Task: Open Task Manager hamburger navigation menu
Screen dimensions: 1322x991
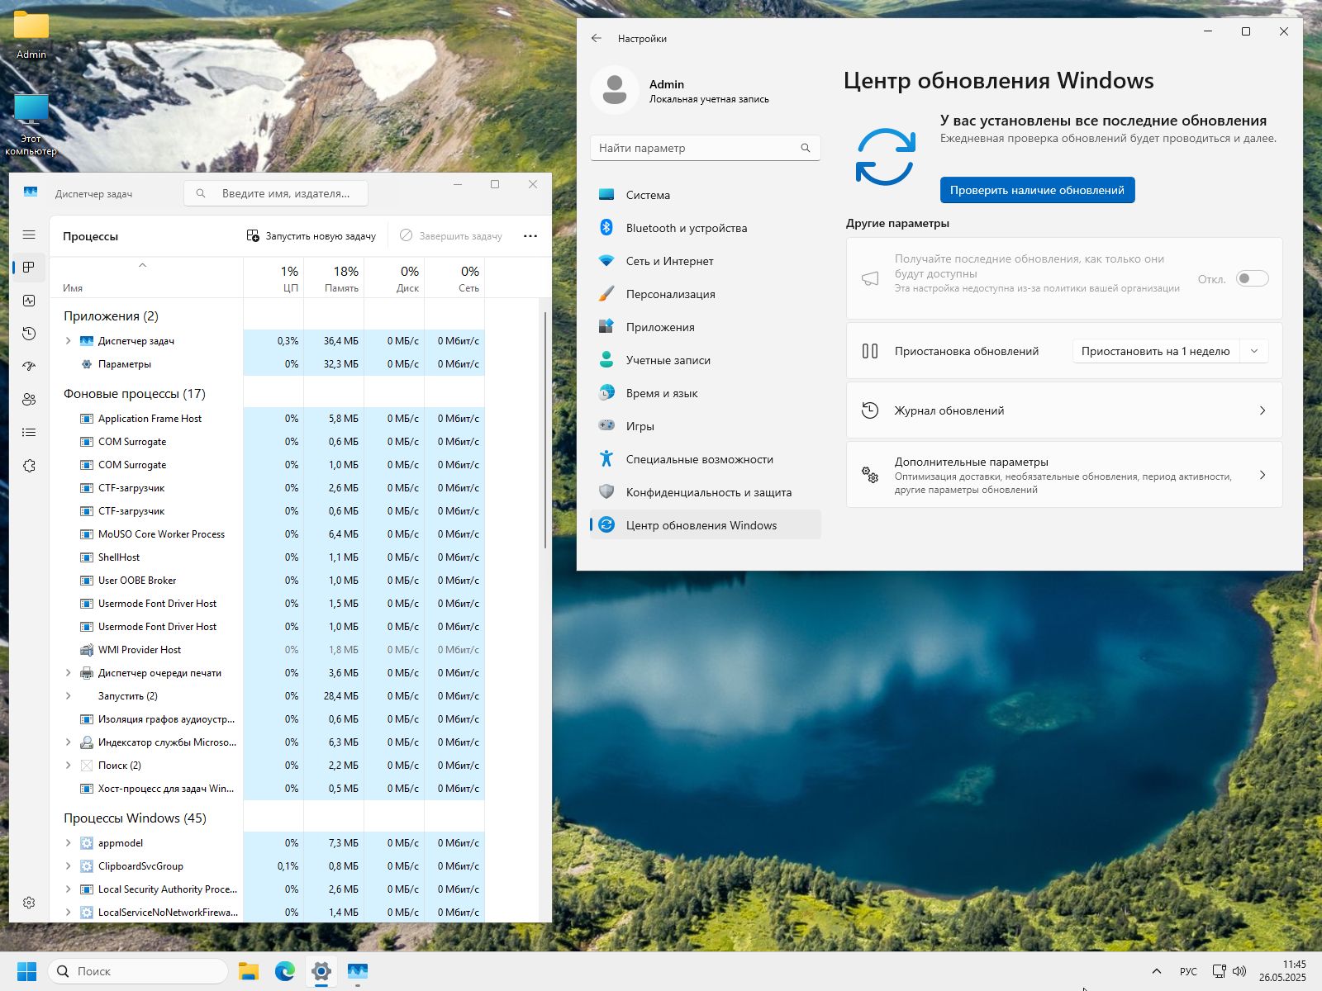Action: click(x=29, y=235)
